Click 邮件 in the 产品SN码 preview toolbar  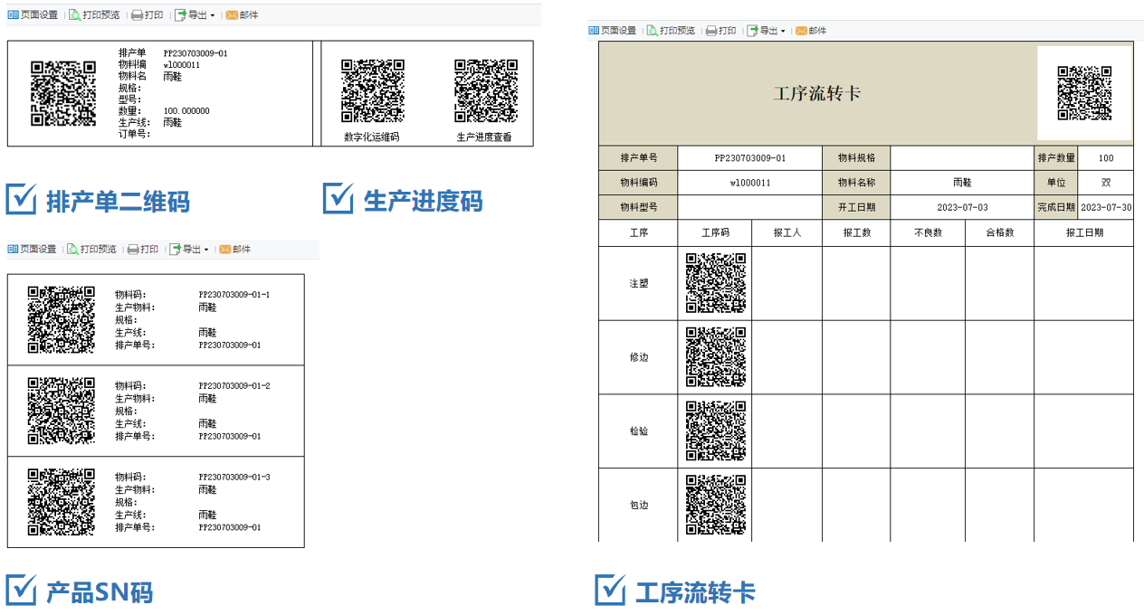click(234, 250)
